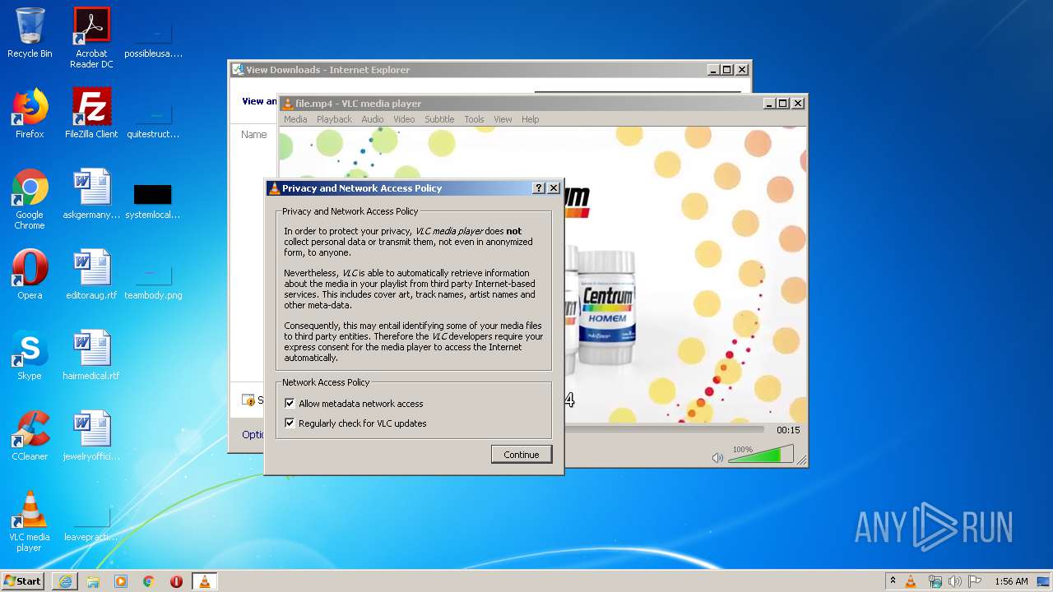
Task: Uncheck Regularly check for VLC updates
Action: (x=290, y=423)
